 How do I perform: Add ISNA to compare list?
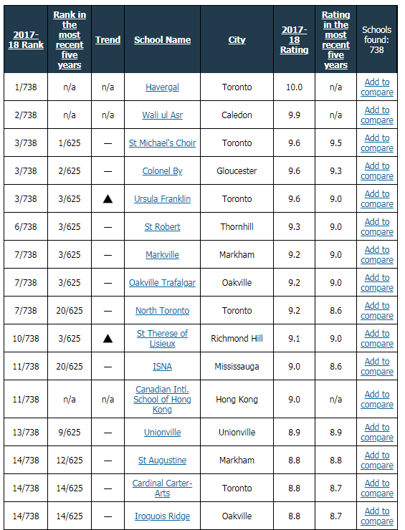[377, 367]
